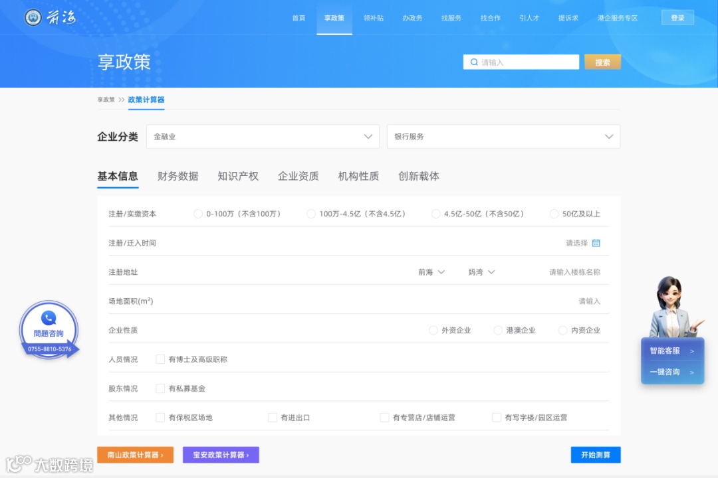
Task: Open 找合作 navigation item
Action: click(491, 18)
